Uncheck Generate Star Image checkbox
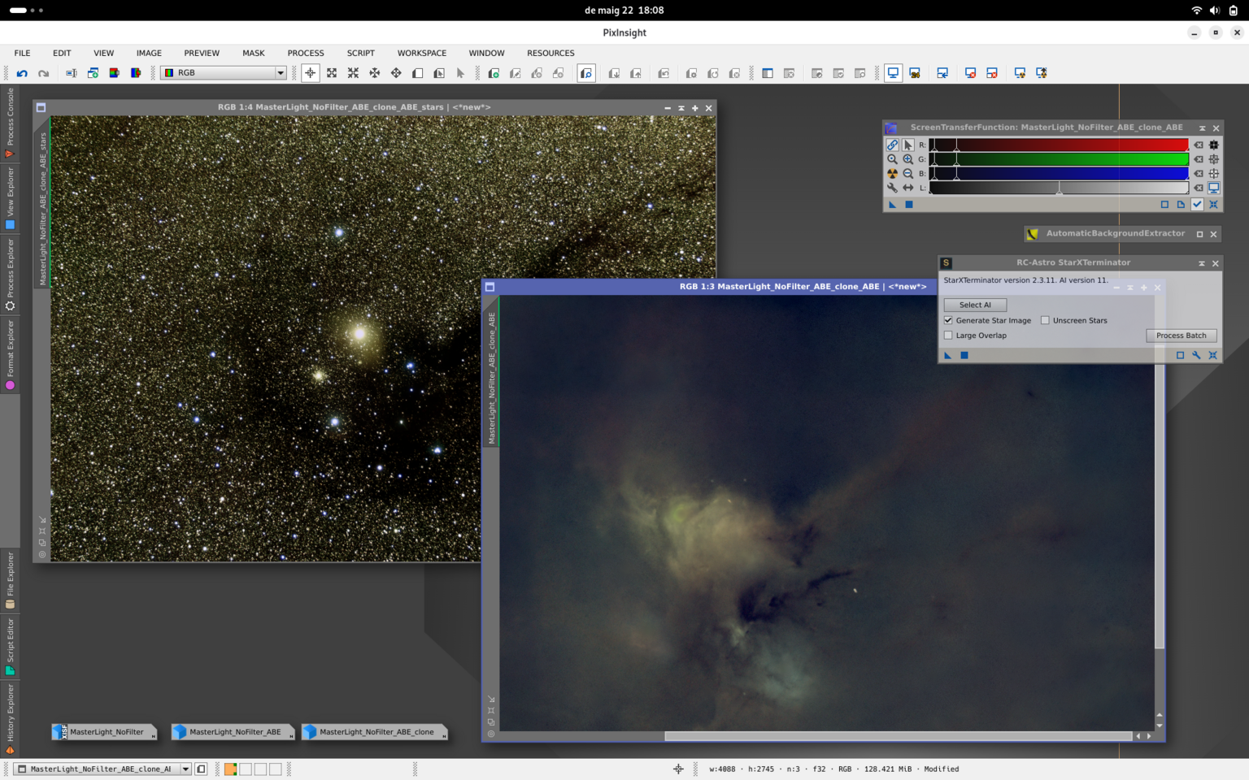 click(948, 320)
